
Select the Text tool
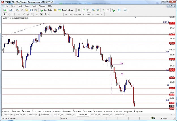point(37,14)
